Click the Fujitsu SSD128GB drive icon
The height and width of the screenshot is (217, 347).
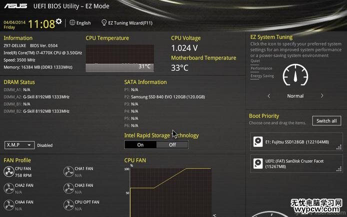click(258, 142)
